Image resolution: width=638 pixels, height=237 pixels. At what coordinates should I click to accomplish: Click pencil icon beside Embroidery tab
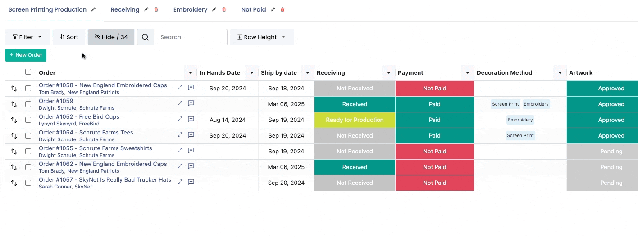tap(214, 9)
